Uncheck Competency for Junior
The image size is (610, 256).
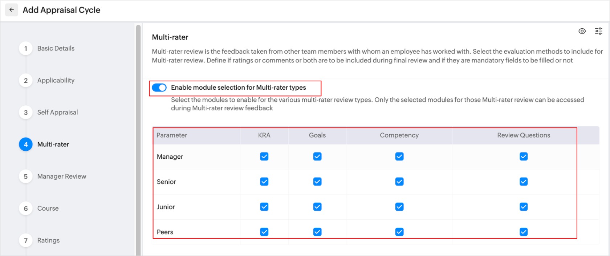(x=399, y=207)
